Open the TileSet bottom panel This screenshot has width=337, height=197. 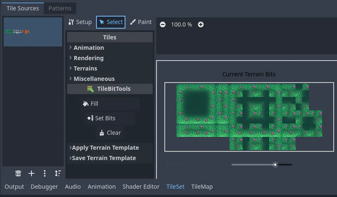(176, 187)
